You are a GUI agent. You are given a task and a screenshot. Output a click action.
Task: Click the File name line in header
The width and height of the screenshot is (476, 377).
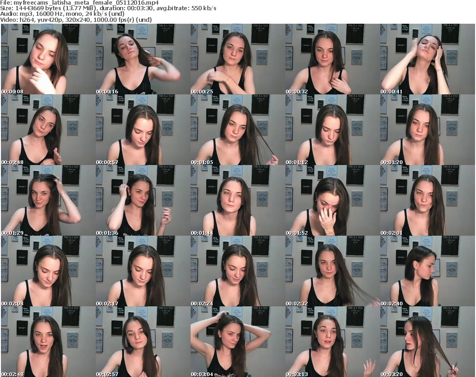[x=80, y=3]
